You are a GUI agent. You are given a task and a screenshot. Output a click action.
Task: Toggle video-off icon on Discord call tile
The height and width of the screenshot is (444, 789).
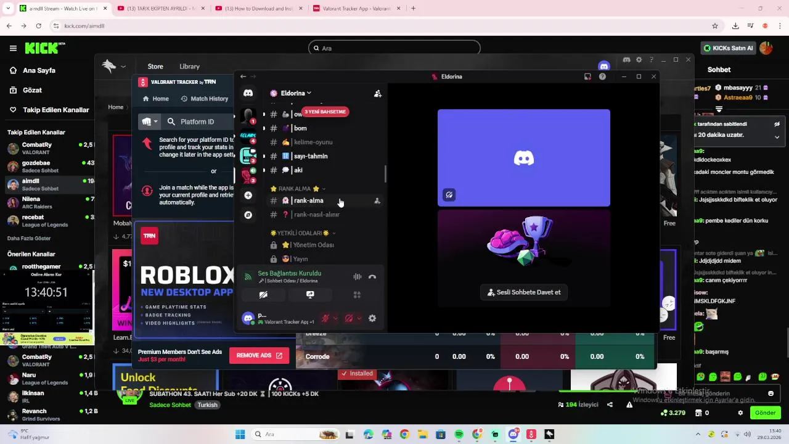449,195
